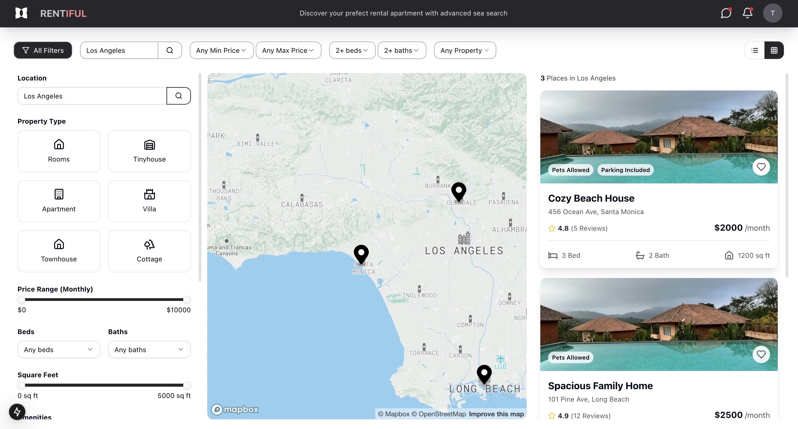798x429 pixels.
Task: Click the 4.9 rating star icon
Action: point(552,416)
